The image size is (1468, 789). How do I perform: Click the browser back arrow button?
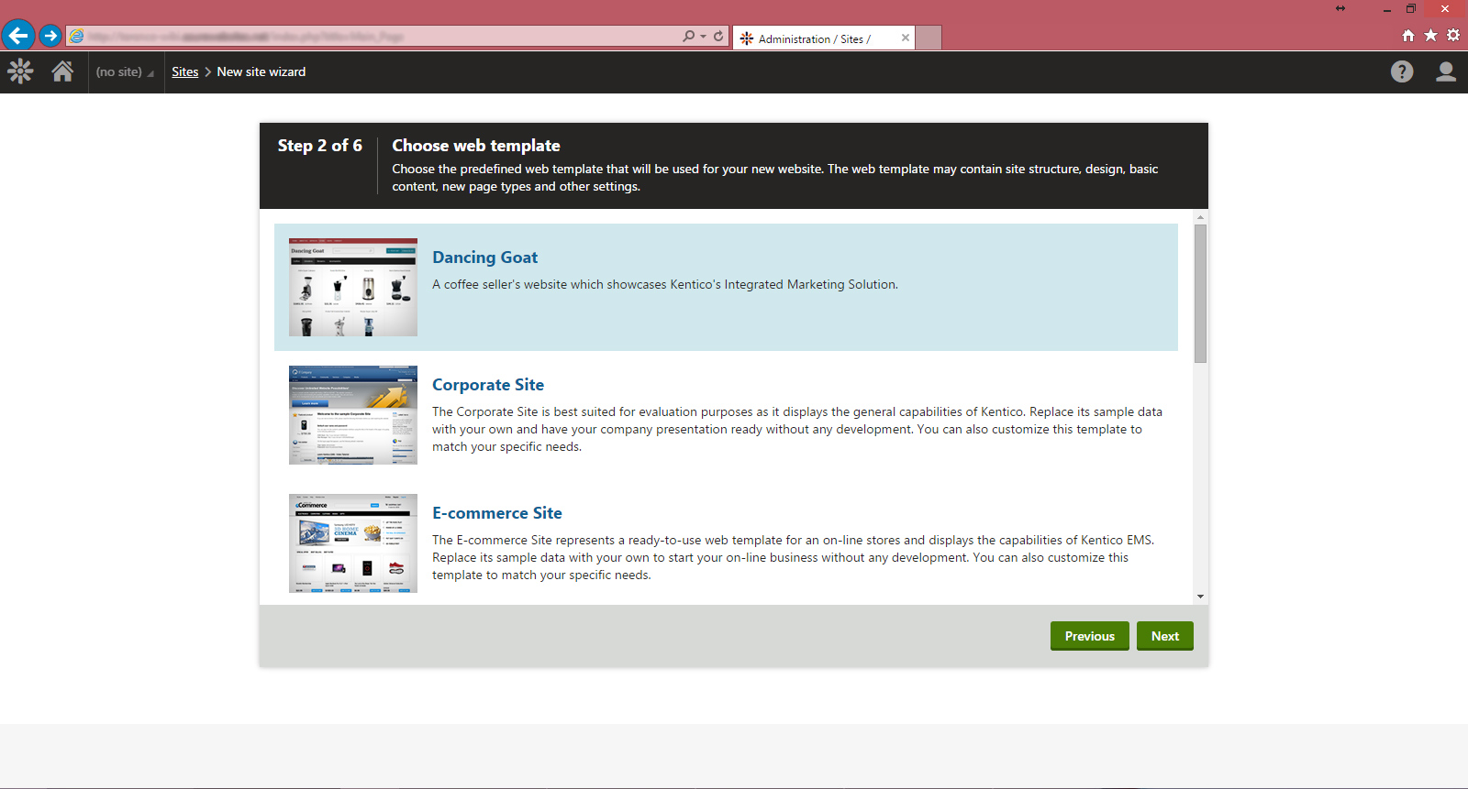(17, 36)
